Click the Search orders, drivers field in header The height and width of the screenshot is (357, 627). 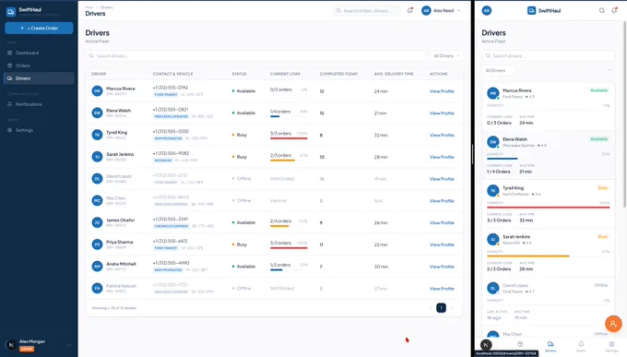(367, 11)
